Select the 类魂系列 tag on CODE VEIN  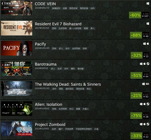[56, 8]
